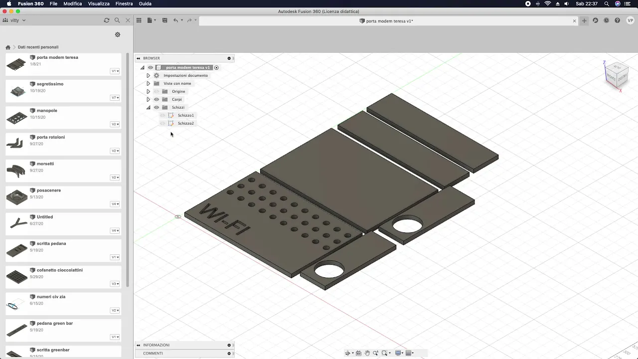The height and width of the screenshot is (359, 638).
Task: Hide the Schizzi folder
Action: pos(157,108)
